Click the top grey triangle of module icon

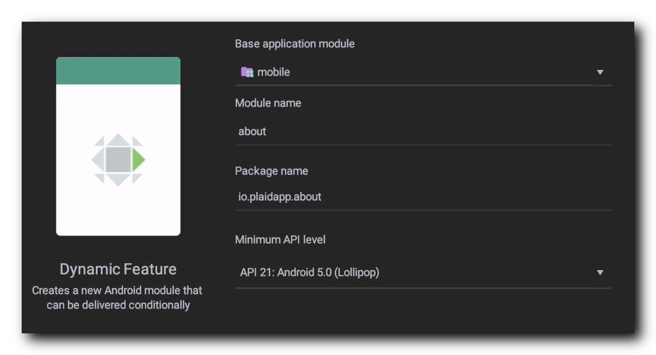118,139
